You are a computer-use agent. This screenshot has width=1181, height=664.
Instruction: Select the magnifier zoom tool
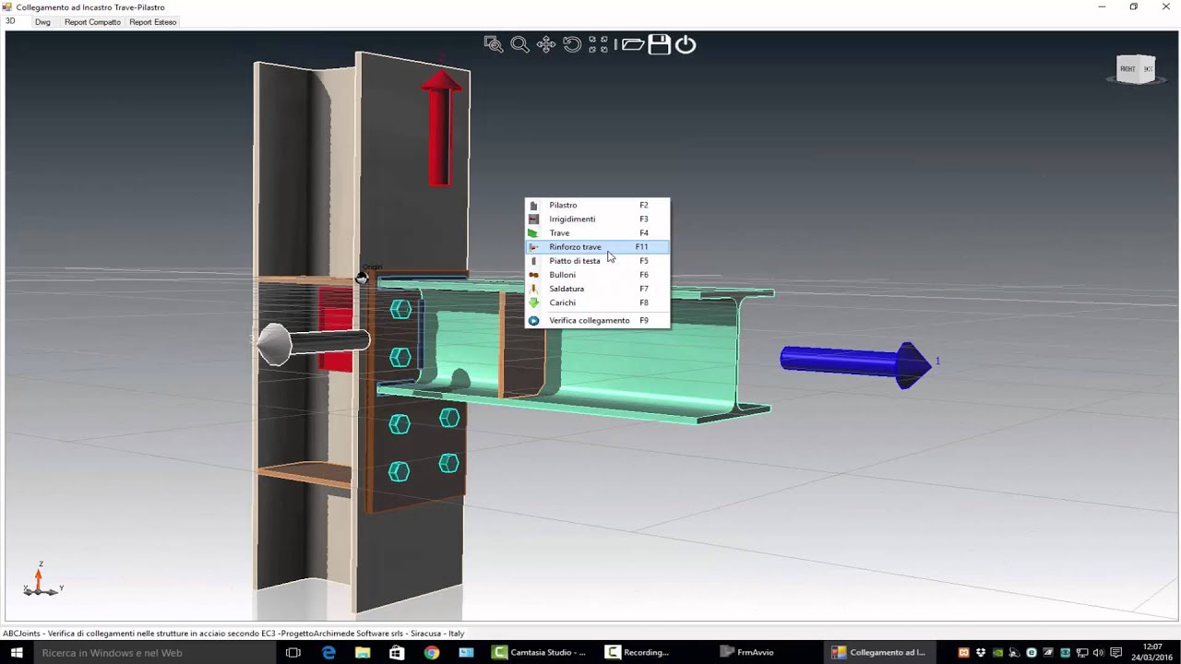pyautogui.click(x=519, y=44)
